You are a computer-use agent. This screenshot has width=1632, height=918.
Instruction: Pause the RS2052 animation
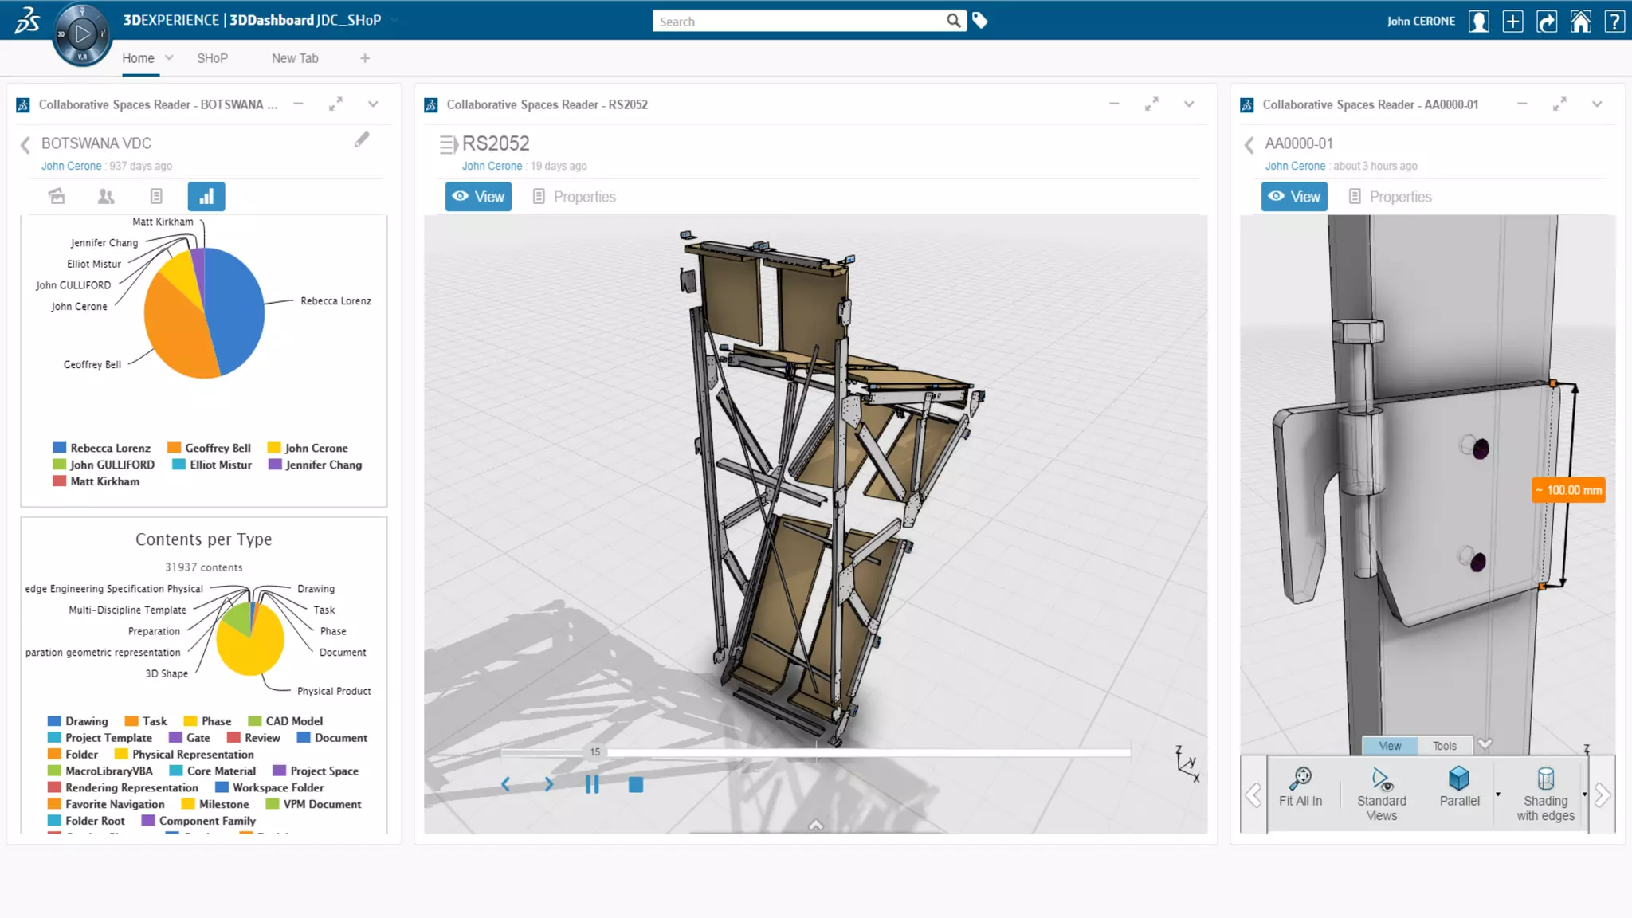click(592, 784)
